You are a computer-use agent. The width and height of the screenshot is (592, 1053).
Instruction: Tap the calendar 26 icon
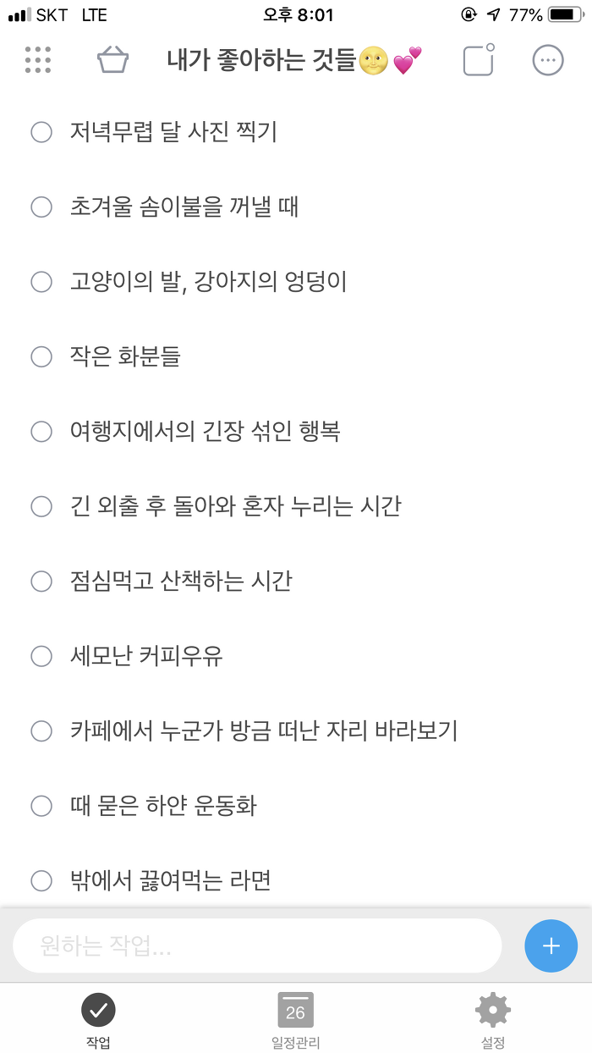pyautogui.click(x=295, y=1010)
